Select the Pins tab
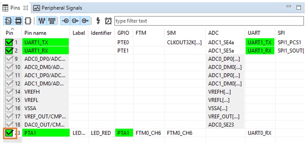Image resolution: width=307 pixels, height=149 pixels. (x=15, y=8)
